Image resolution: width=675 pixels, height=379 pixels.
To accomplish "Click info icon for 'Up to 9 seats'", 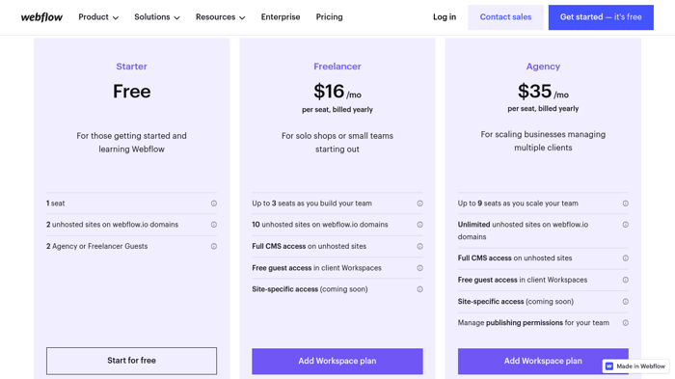I will coord(626,203).
